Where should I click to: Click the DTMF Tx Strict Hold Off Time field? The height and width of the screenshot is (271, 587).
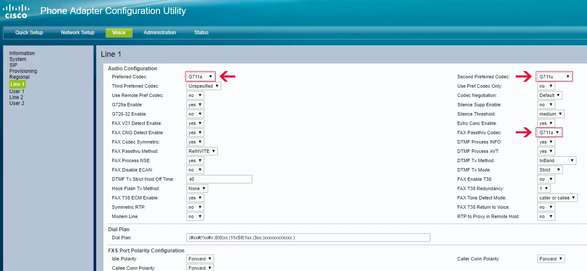click(x=219, y=179)
